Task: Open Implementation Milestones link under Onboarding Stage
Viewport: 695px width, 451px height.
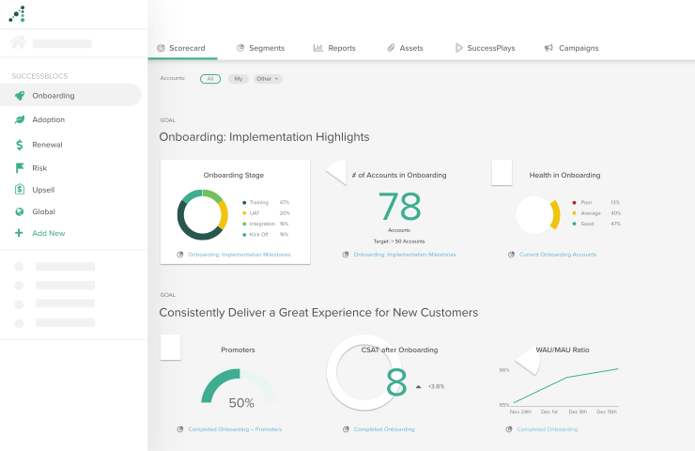Action: (x=239, y=255)
